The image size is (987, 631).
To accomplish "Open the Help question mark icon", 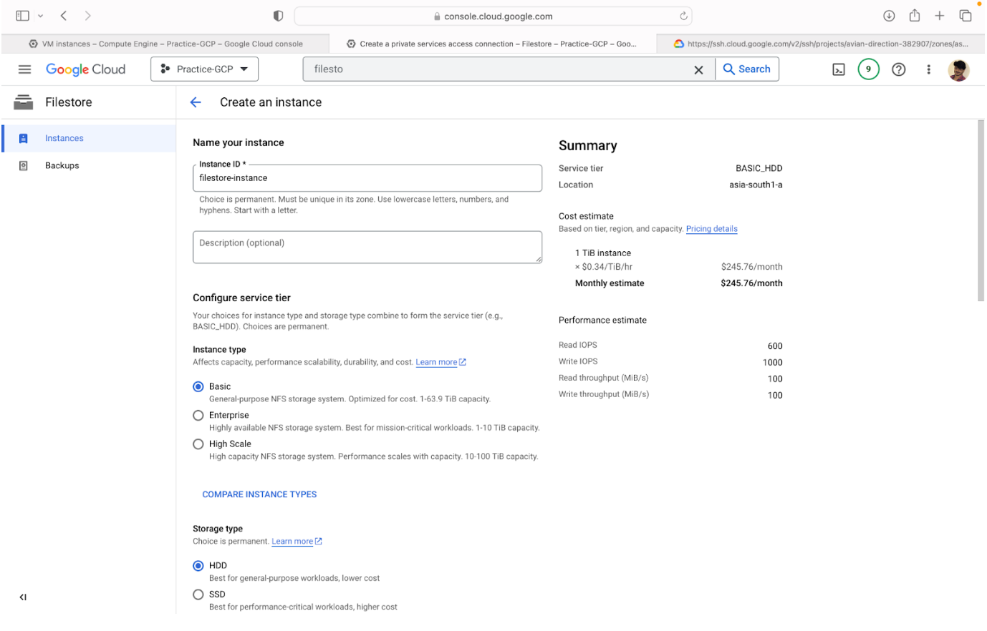I will 898,69.
